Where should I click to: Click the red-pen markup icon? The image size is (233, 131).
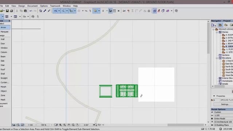click(159, 11)
